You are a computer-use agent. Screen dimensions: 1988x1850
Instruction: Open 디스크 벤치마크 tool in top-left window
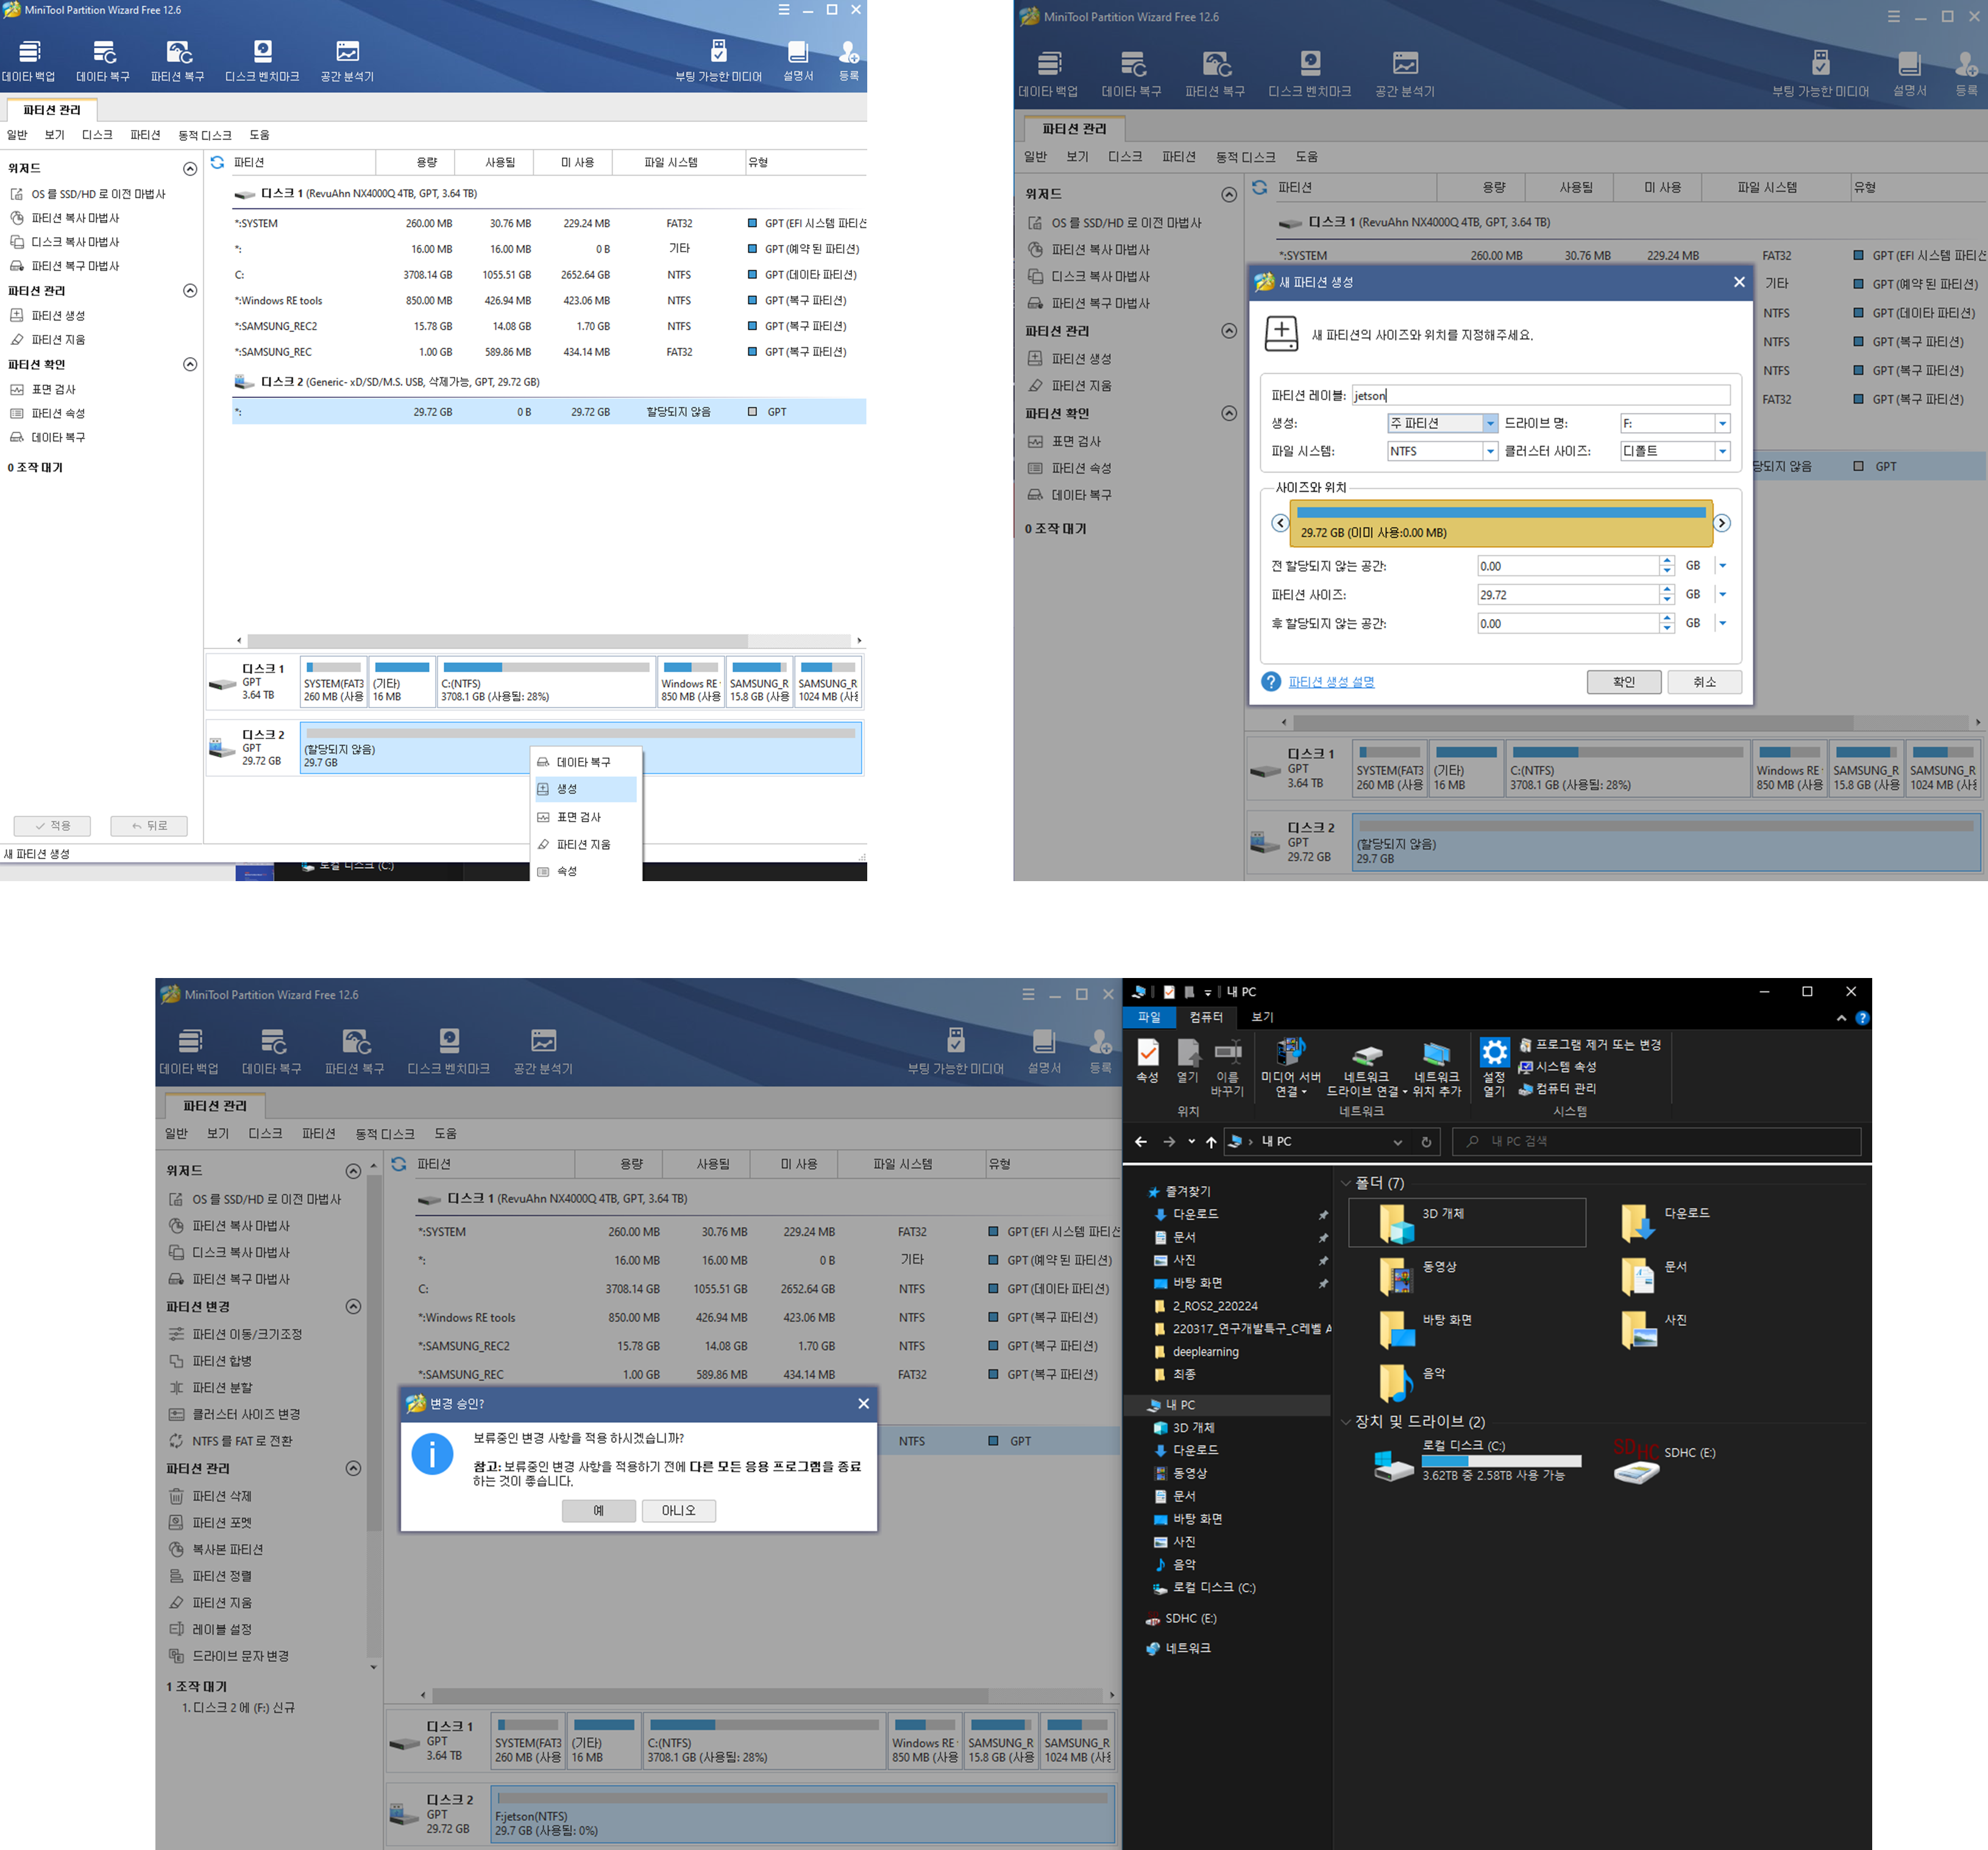pyautogui.click(x=262, y=52)
